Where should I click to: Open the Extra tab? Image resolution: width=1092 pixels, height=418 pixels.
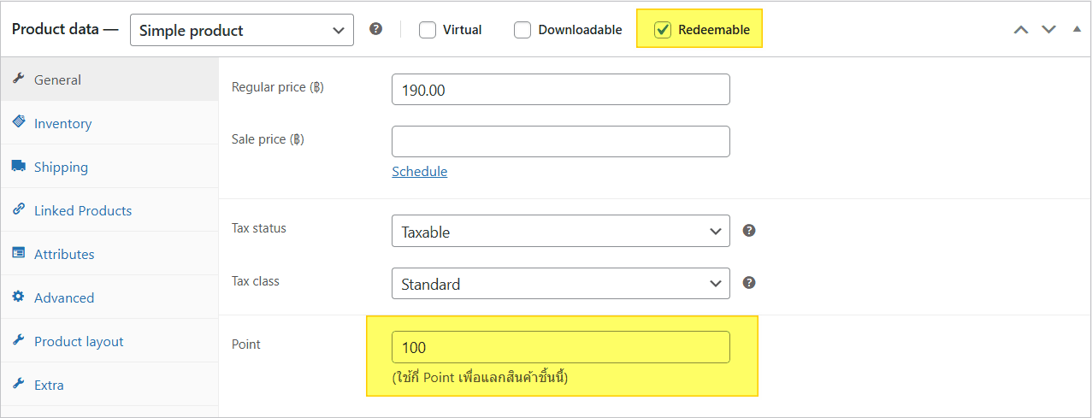[49, 385]
